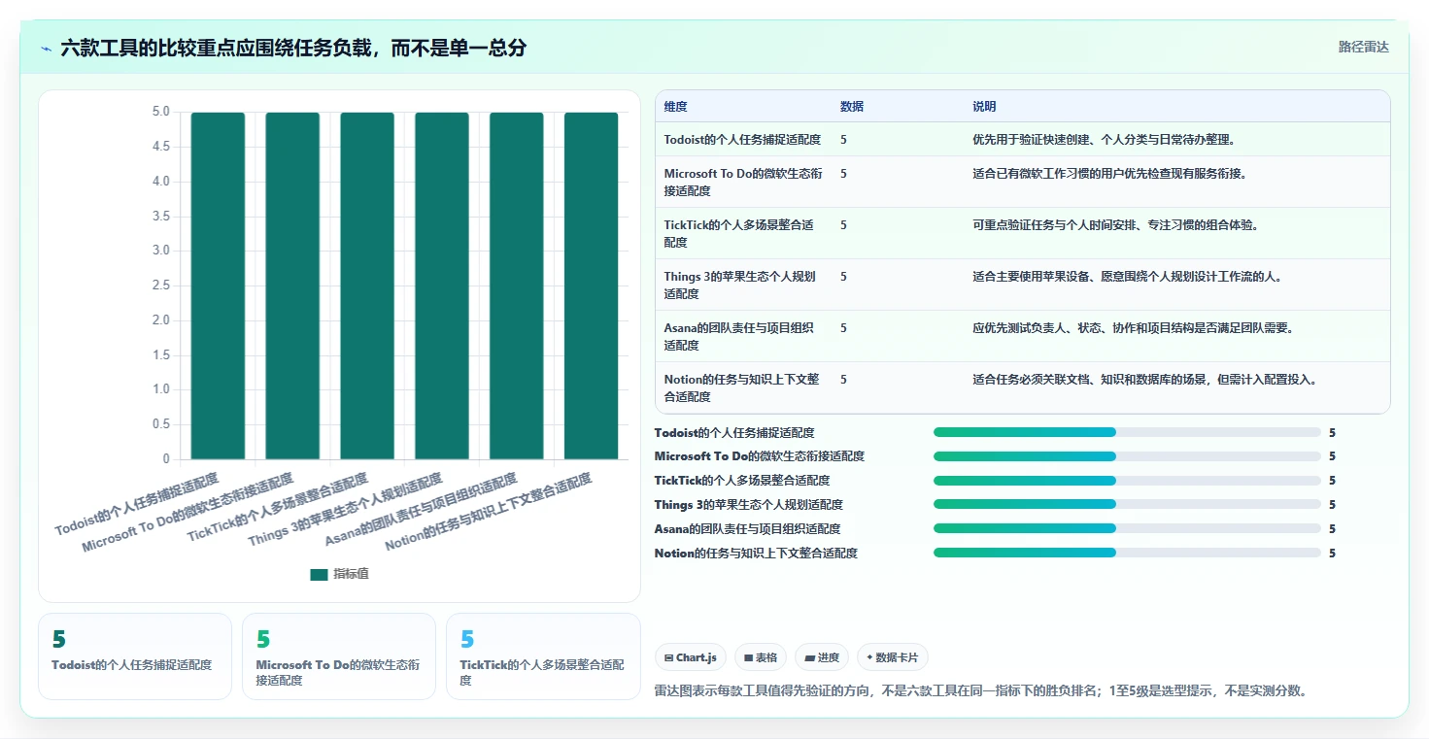Click the description starting 适合已有微软工作习惯
This screenshot has width=1429, height=739.
point(1109,174)
